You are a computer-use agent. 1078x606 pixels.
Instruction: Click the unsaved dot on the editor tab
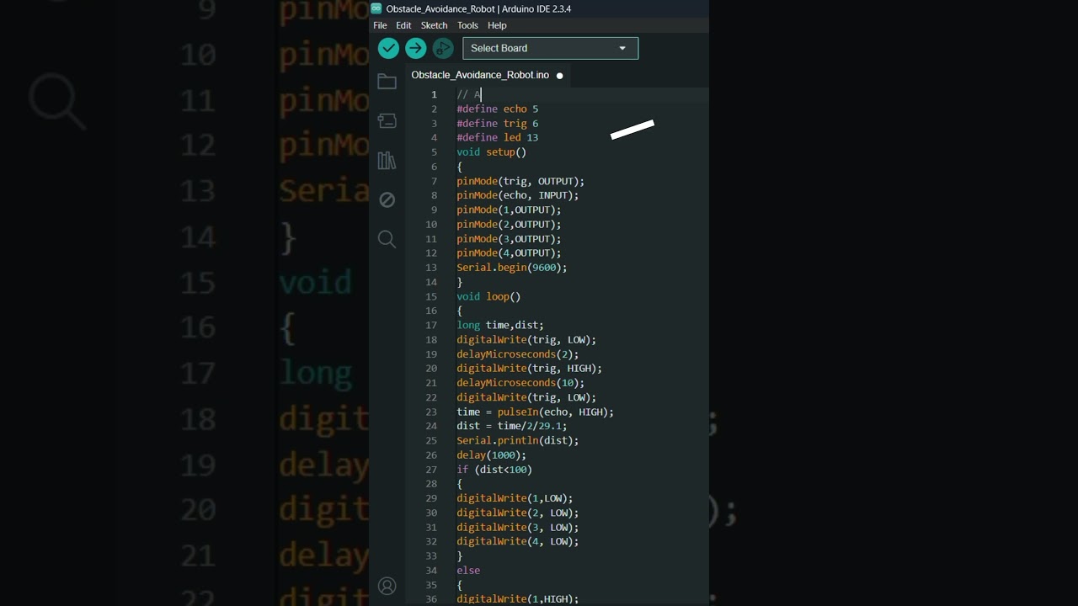point(559,76)
